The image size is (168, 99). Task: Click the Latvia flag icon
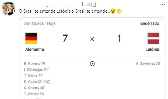click(x=153, y=38)
